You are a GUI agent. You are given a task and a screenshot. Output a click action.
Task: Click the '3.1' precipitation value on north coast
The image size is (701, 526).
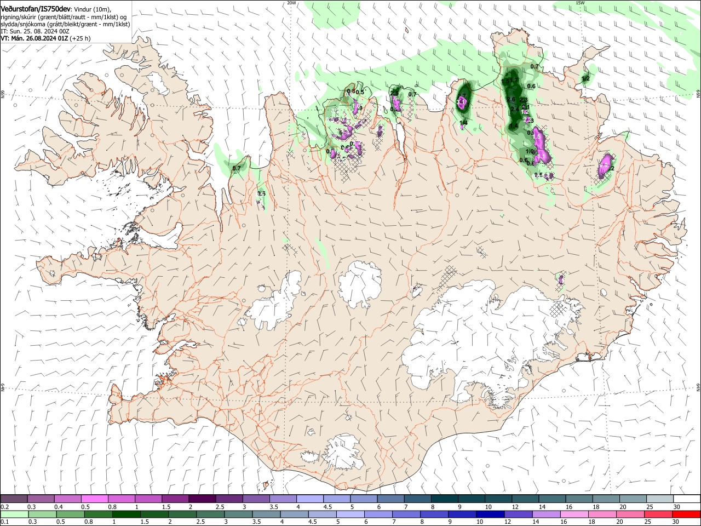462,102
